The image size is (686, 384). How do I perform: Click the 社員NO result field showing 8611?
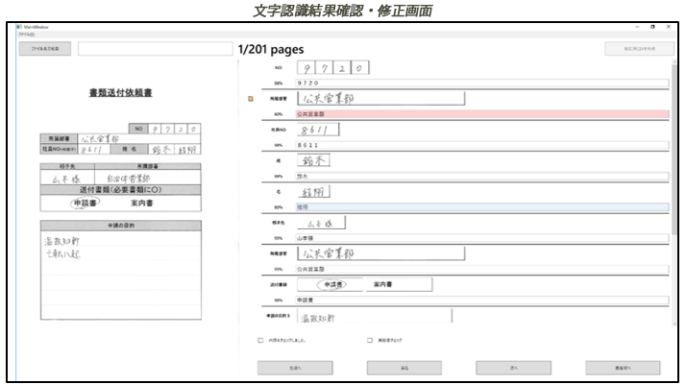pos(482,145)
